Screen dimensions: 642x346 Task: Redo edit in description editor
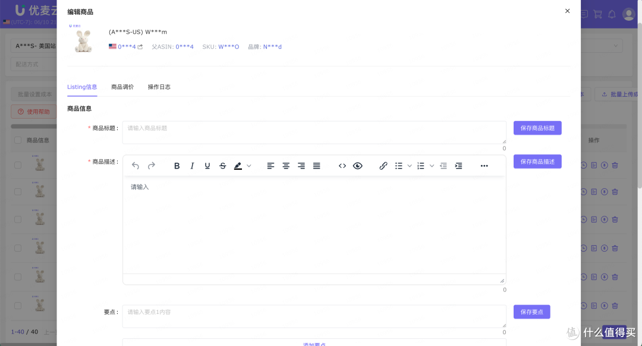click(152, 166)
